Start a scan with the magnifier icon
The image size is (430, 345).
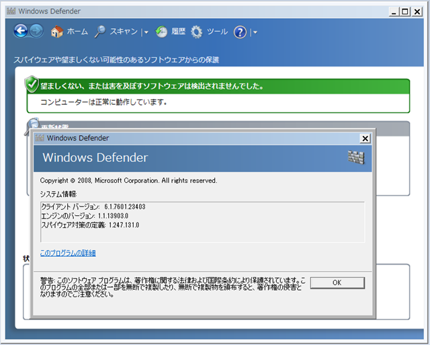click(100, 32)
